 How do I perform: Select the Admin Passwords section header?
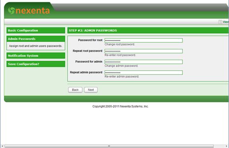[36, 39]
